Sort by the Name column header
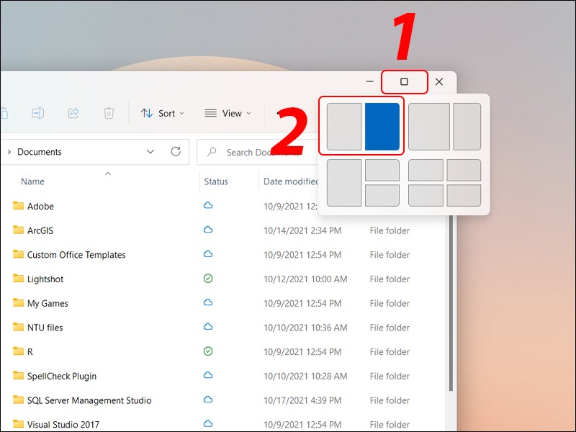The width and height of the screenshot is (576, 432). [32, 181]
